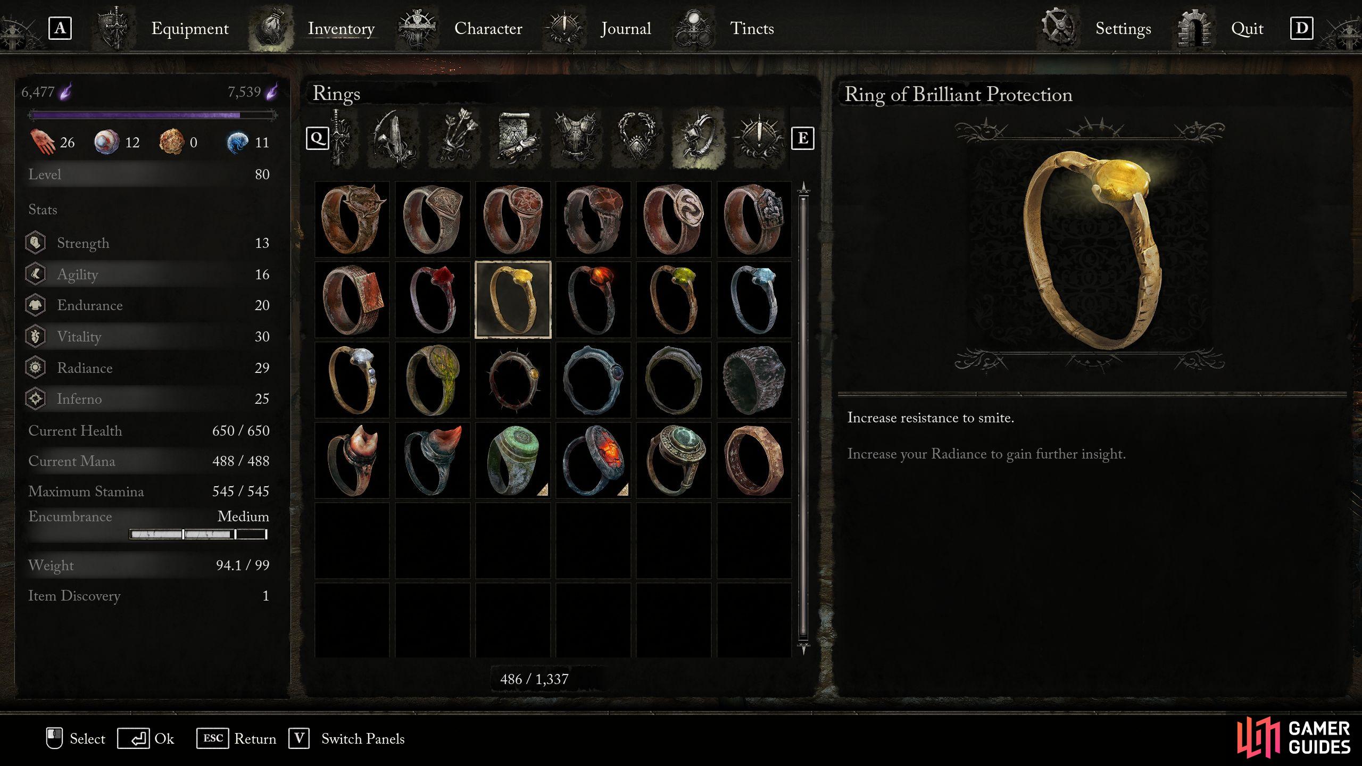1362x766 pixels.
Task: Open the Character tab
Action: coord(488,28)
